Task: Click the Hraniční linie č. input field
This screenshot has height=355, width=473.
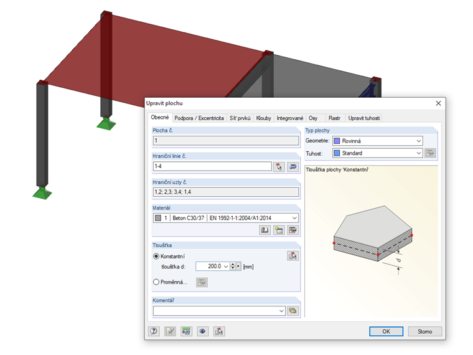Action: tap(212, 166)
